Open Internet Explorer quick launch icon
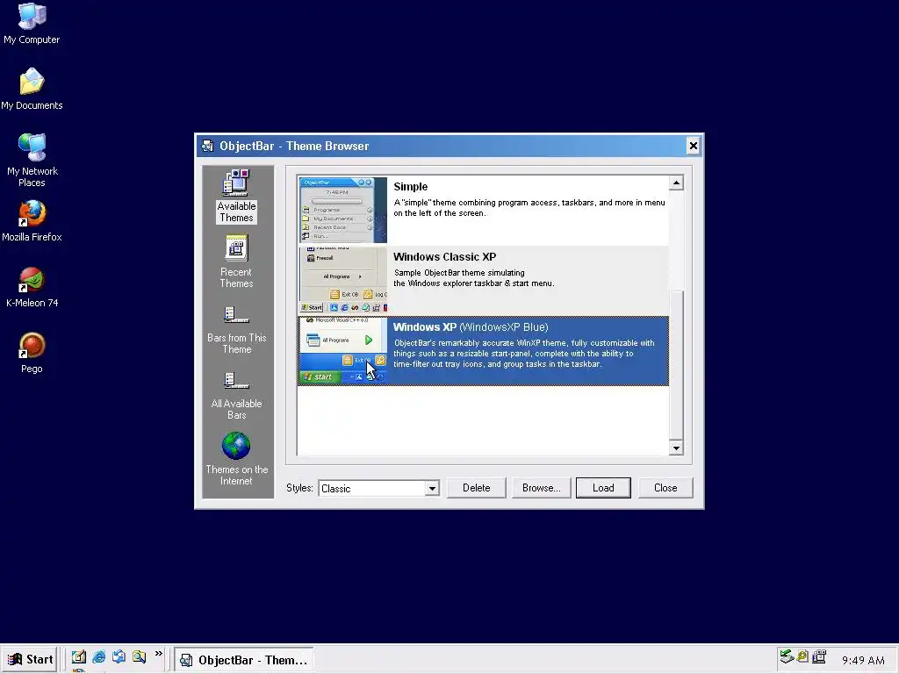This screenshot has height=674, width=899. click(98, 656)
